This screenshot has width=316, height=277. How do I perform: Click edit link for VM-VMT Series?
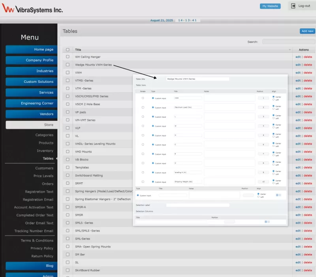pos(298,120)
